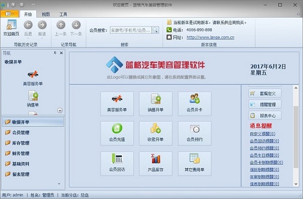
Task: Select 收银开单 navigation group
Action: click(x=33, y=122)
